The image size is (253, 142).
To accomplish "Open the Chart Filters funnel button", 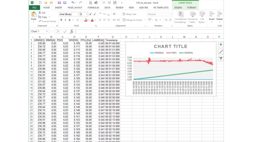I will click(221, 59).
